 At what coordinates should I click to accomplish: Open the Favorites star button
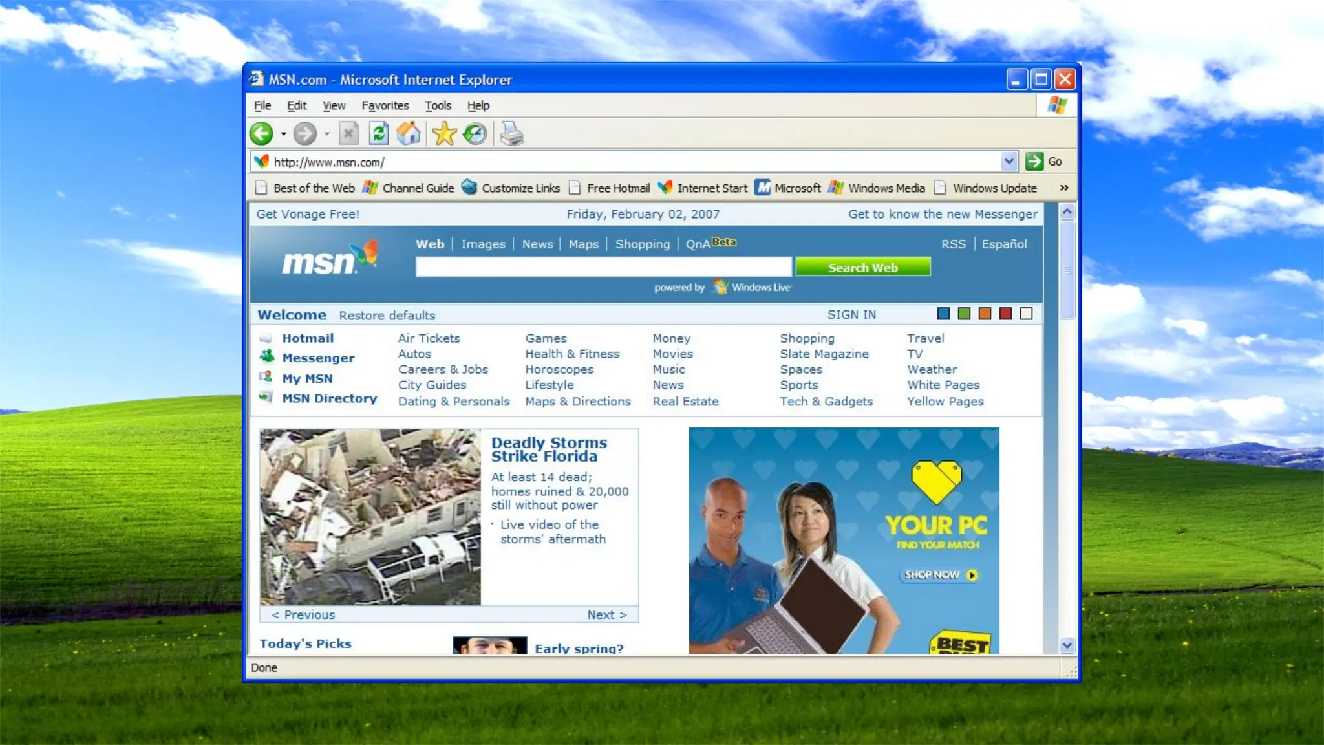(444, 134)
